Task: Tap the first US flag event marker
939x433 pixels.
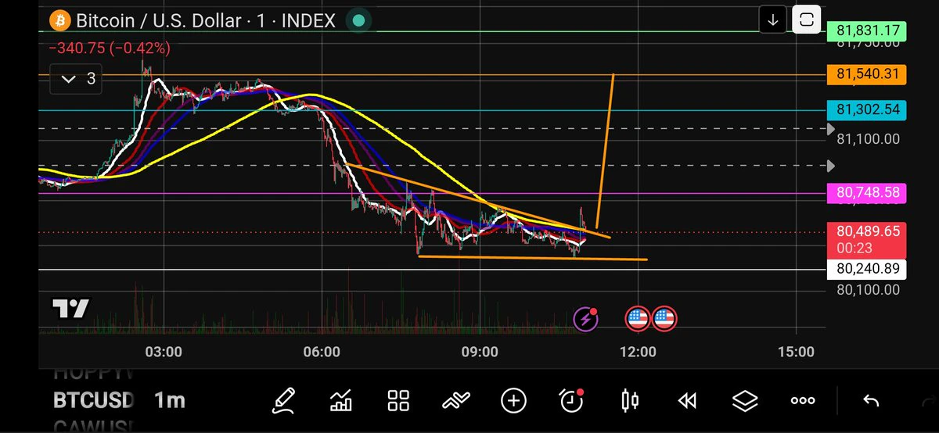Action: click(638, 318)
